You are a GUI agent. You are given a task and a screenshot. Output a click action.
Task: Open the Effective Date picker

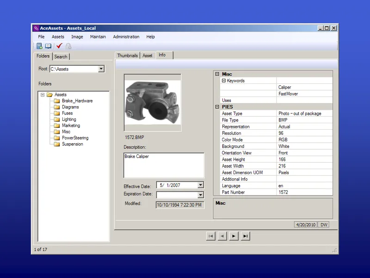click(201, 185)
